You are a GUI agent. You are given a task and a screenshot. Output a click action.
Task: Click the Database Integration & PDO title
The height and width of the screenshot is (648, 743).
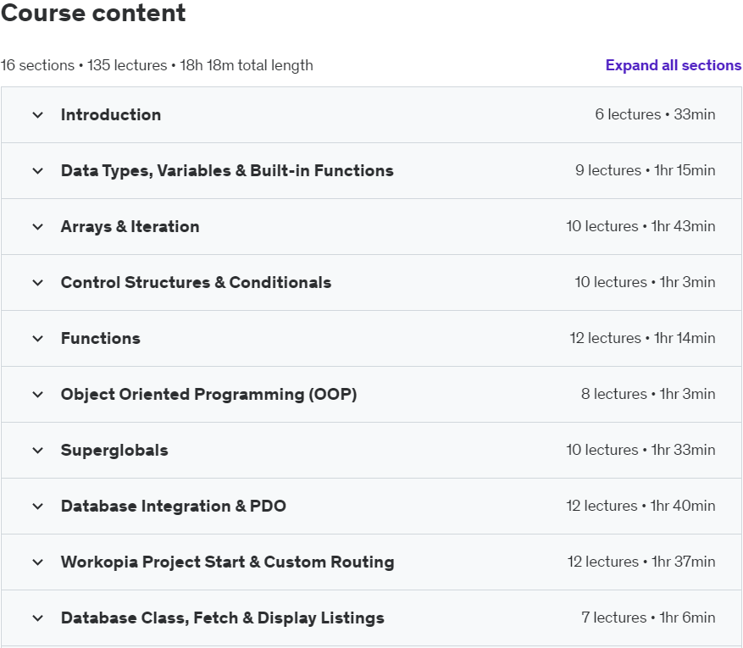pos(174,507)
